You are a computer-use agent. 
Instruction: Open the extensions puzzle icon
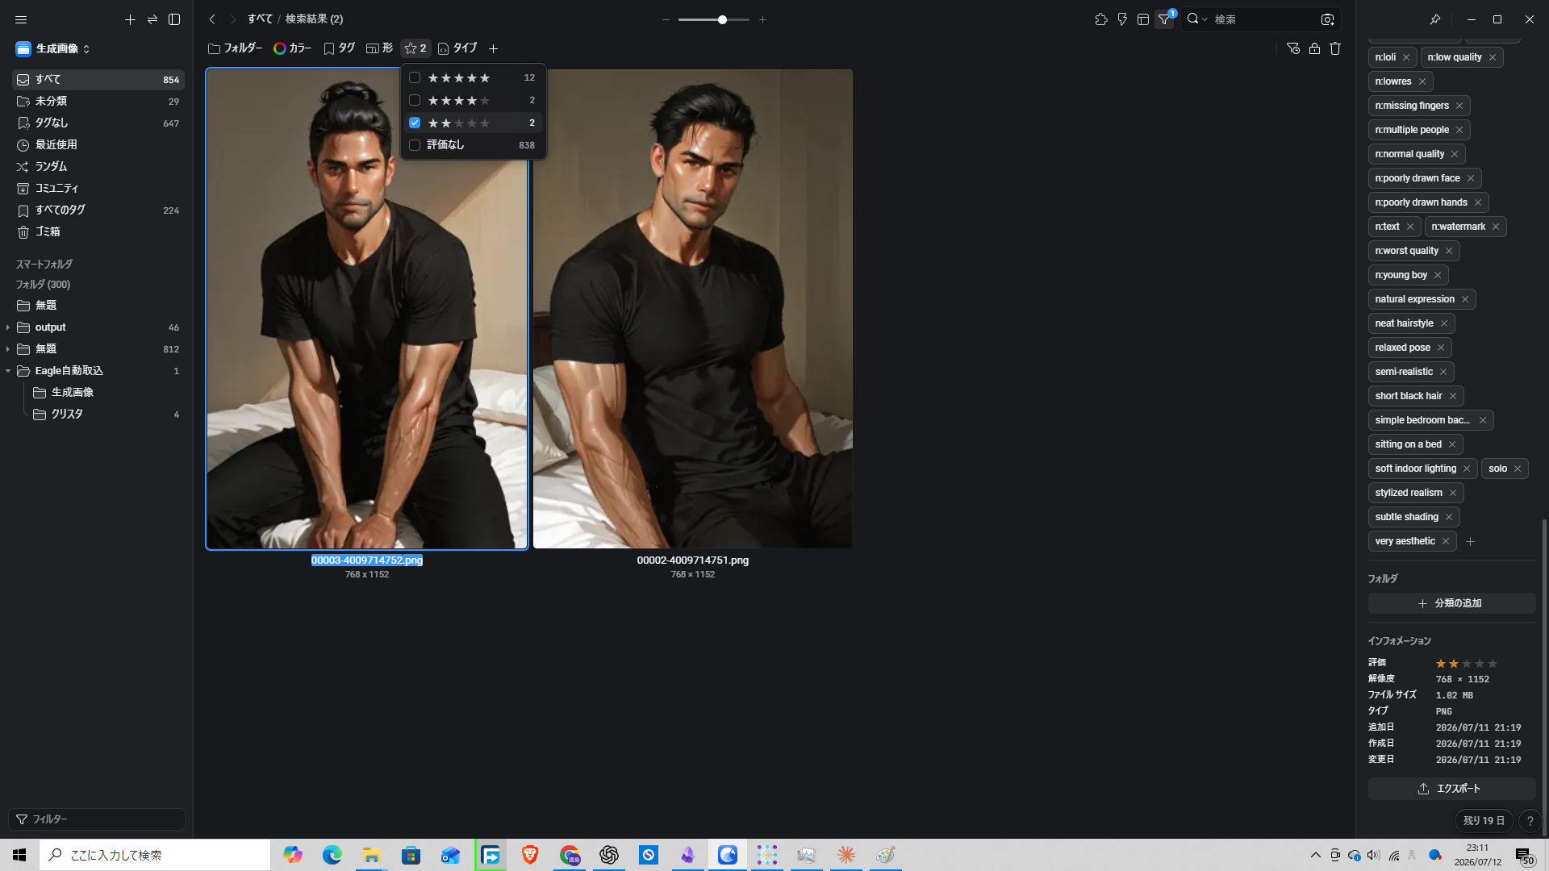[1101, 19]
